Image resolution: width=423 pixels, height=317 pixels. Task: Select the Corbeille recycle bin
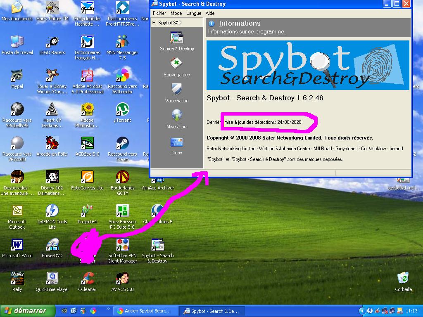point(403,282)
